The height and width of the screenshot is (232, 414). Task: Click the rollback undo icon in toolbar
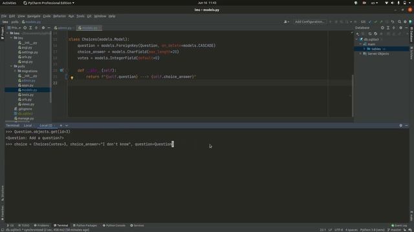393,22
